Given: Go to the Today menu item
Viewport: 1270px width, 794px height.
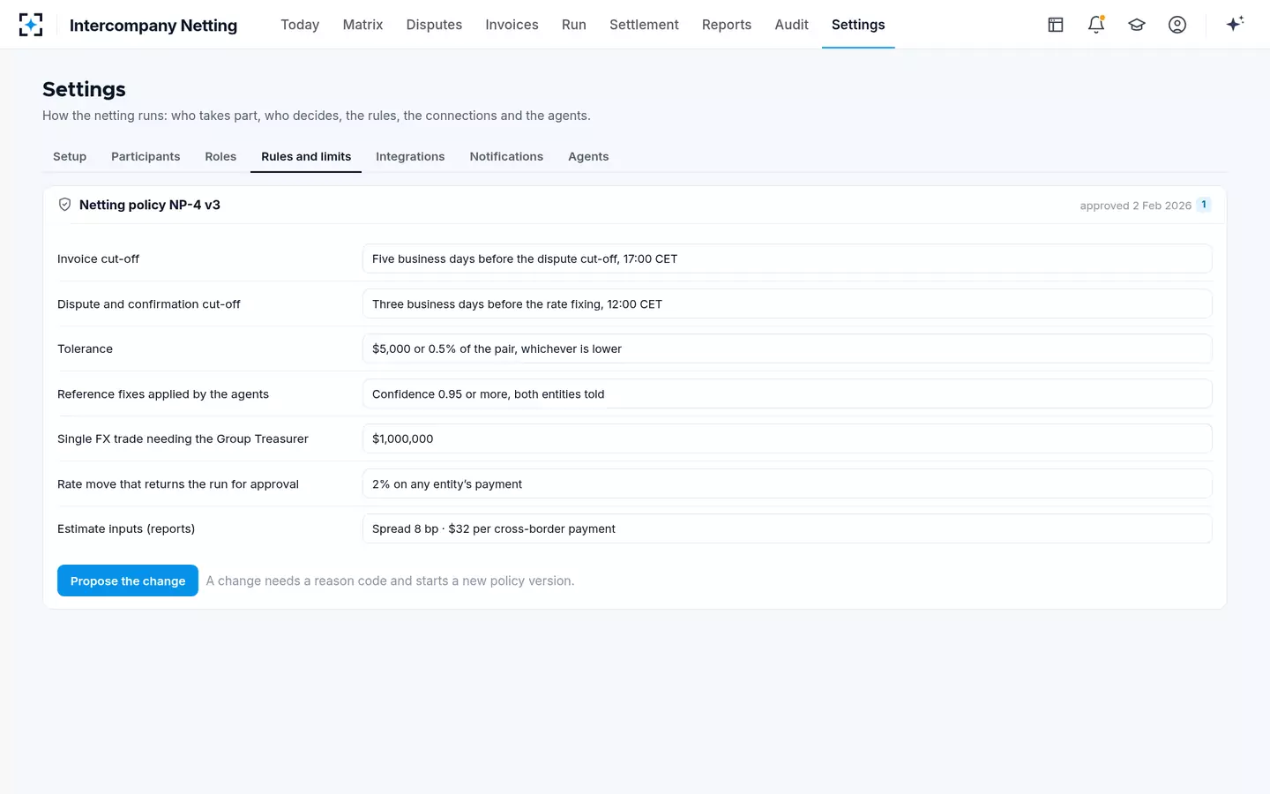Looking at the screenshot, I should (x=300, y=25).
